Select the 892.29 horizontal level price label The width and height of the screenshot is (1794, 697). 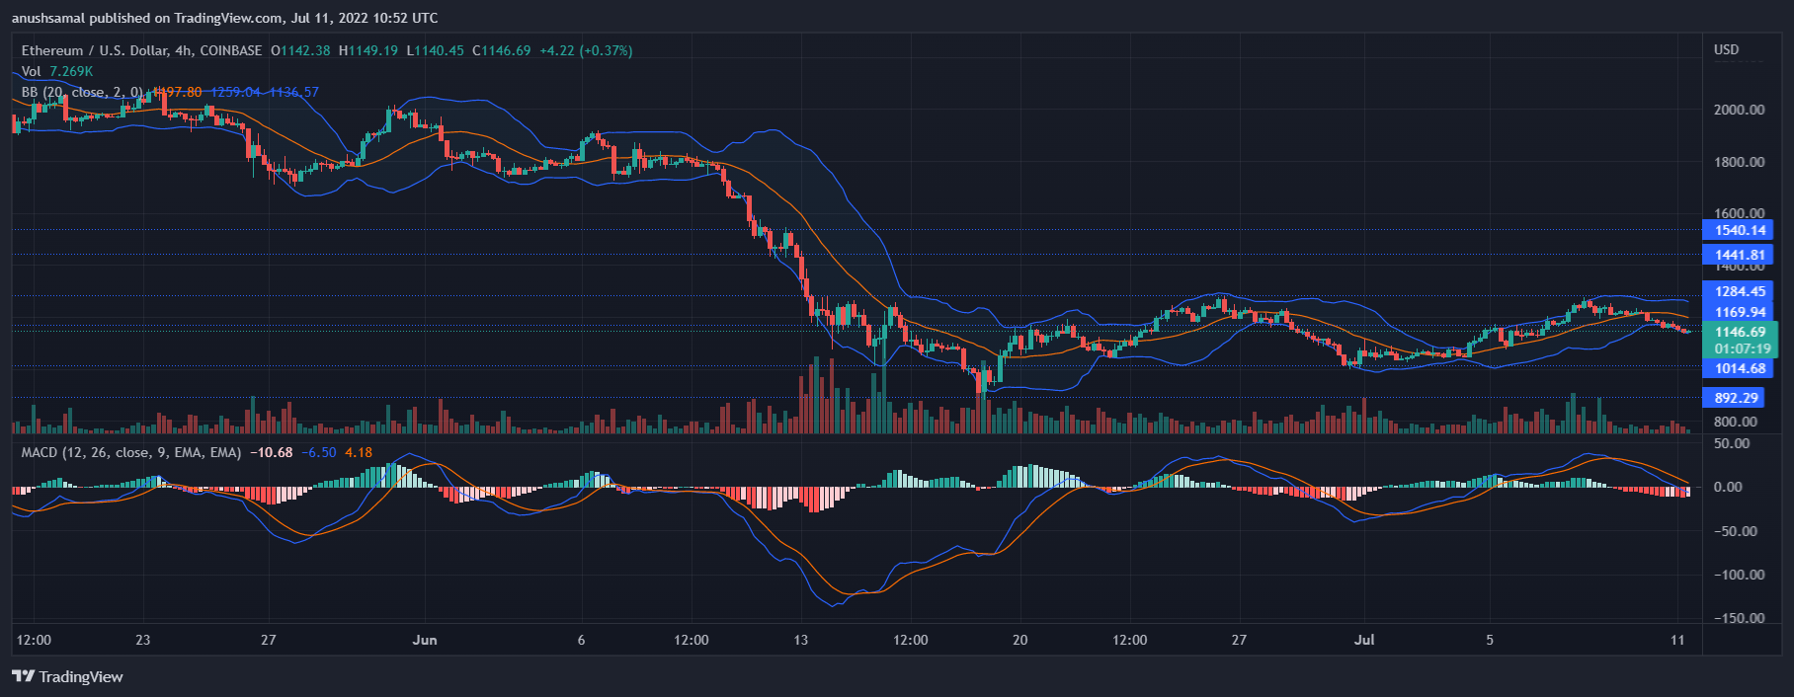tap(1736, 398)
